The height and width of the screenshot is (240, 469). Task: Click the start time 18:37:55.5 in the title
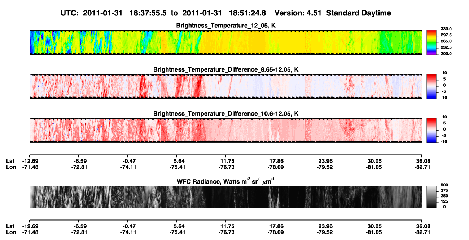point(147,13)
